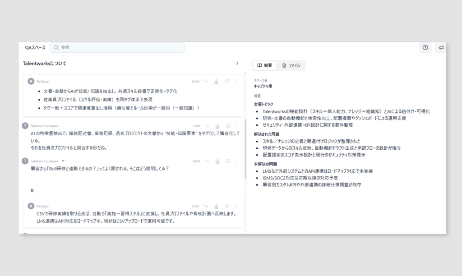
Task: Click the 検索 search field
Action: pyautogui.click(x=120, y=47)
